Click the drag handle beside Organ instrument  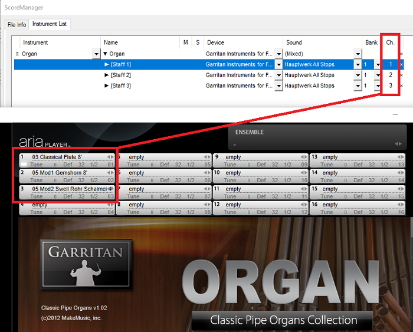[x=17, y=54]
